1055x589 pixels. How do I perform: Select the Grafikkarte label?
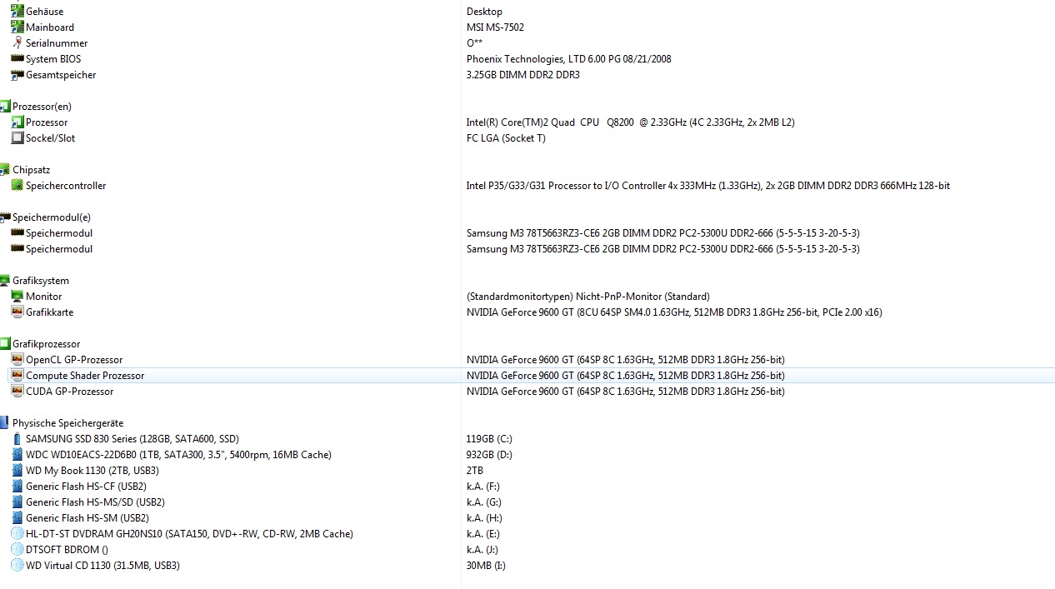tap(49, 312)
